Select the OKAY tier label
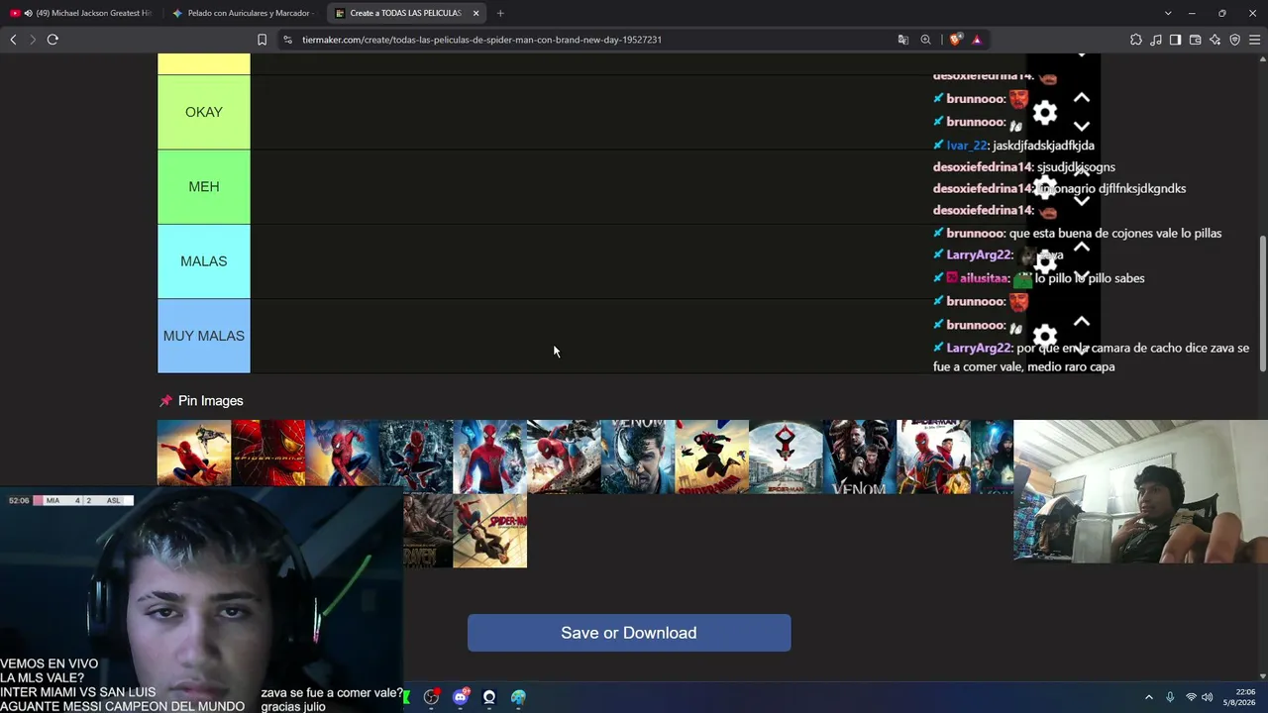The width and height of the screenshot is (1268, 713). [x=204, y=112]
